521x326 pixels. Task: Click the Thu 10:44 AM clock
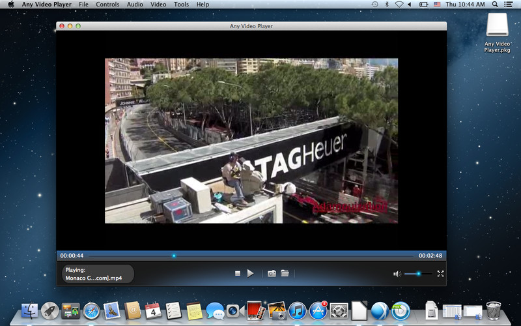pos(465,5)
